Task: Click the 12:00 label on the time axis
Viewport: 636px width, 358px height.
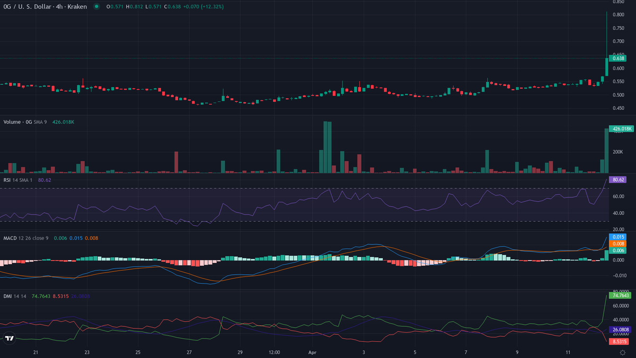Action: tap(275, 352)
